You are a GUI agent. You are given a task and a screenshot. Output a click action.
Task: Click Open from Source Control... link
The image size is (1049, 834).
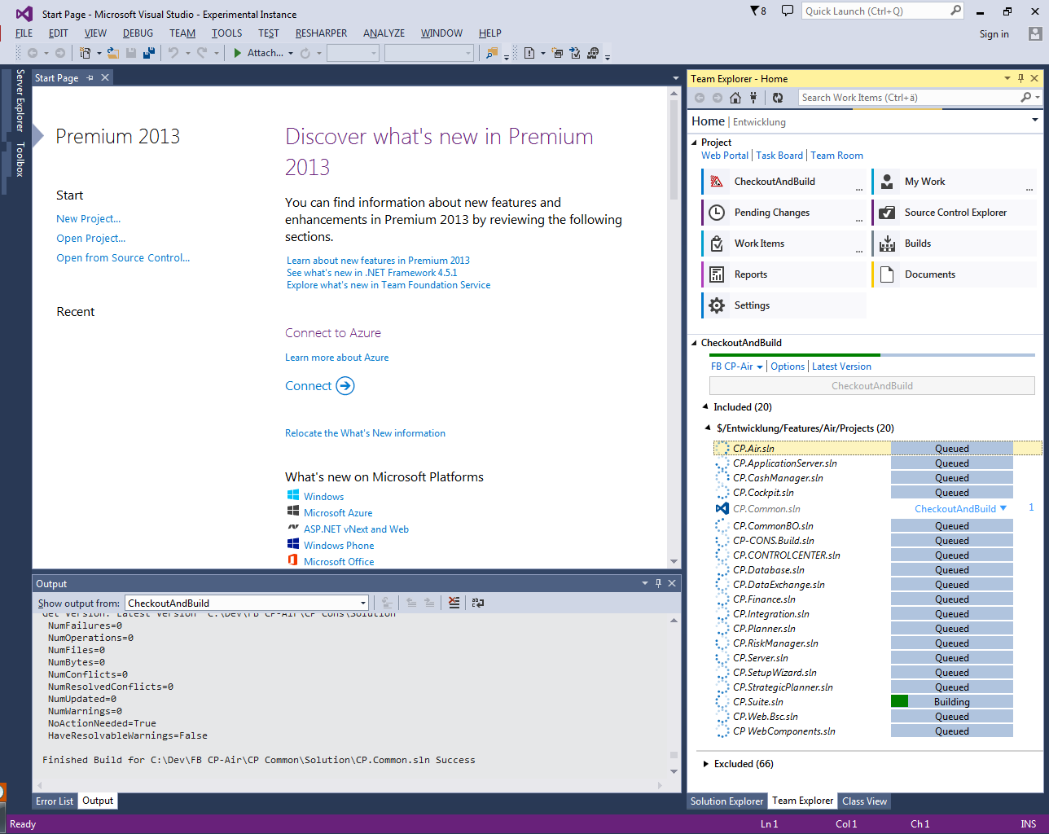tap(123, 258)
